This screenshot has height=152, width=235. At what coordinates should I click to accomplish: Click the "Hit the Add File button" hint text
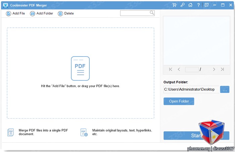tap(81, 86)
